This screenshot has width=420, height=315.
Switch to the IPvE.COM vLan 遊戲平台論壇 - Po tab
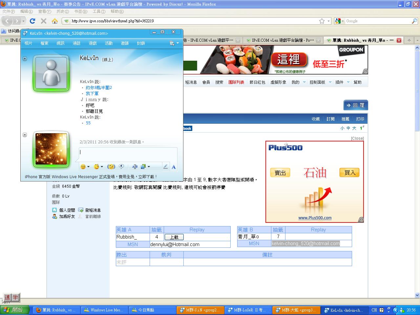point(283,40)
